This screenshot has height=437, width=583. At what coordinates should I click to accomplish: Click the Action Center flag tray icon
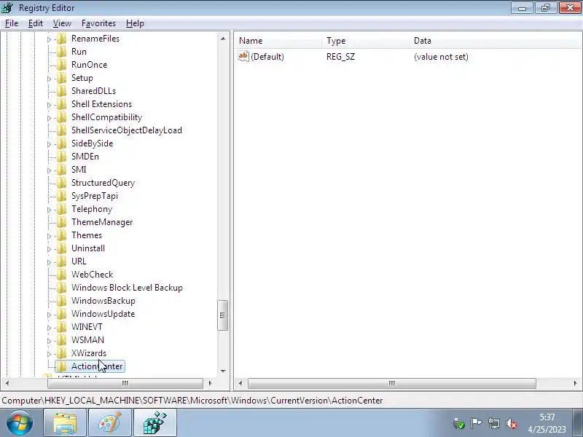[x=477, y=423]
